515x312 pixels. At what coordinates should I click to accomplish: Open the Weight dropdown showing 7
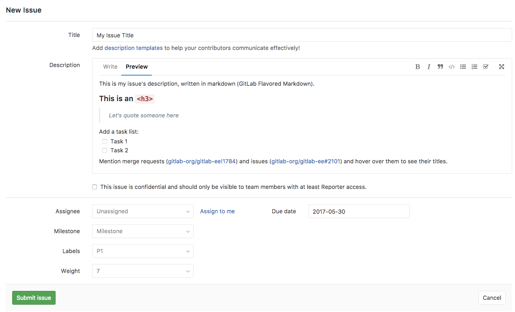click(142, 271)
